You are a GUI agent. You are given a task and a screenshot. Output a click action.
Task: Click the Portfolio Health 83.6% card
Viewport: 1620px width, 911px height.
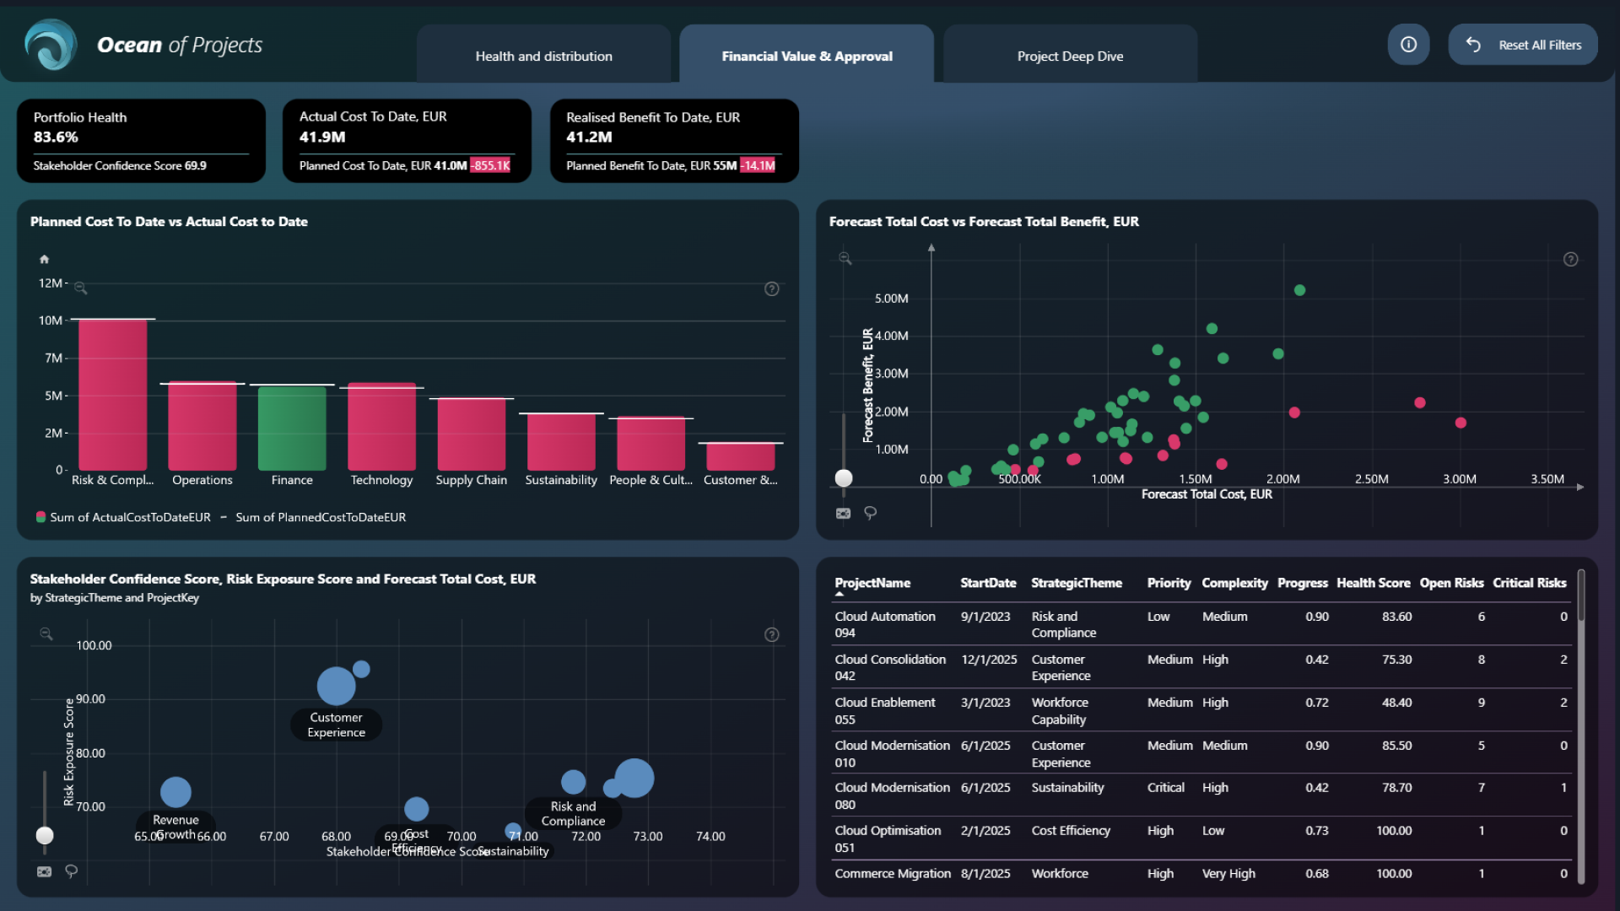coord(141,141)
